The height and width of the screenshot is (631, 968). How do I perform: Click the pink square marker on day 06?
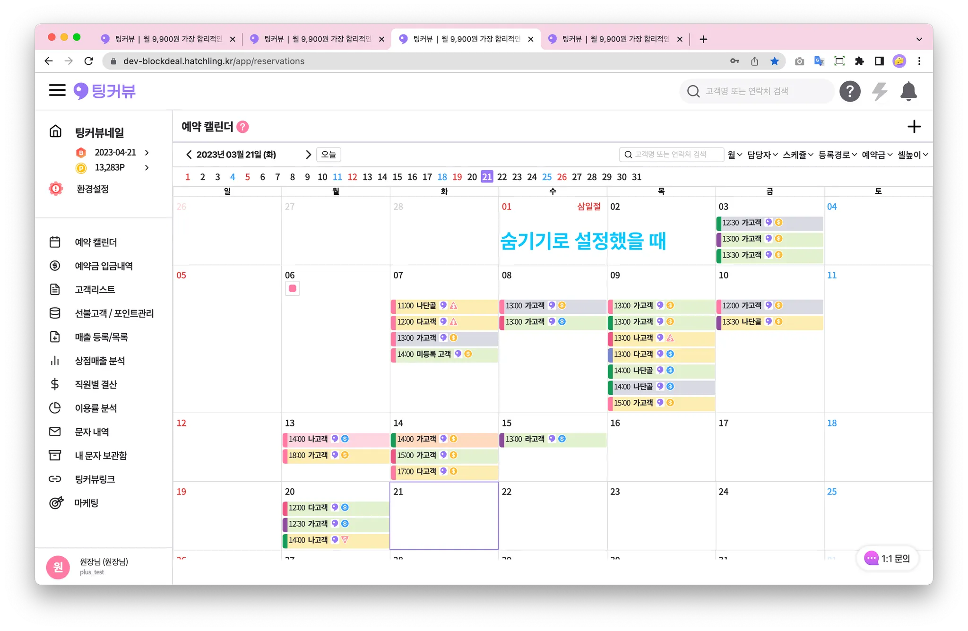coord(292,288)
